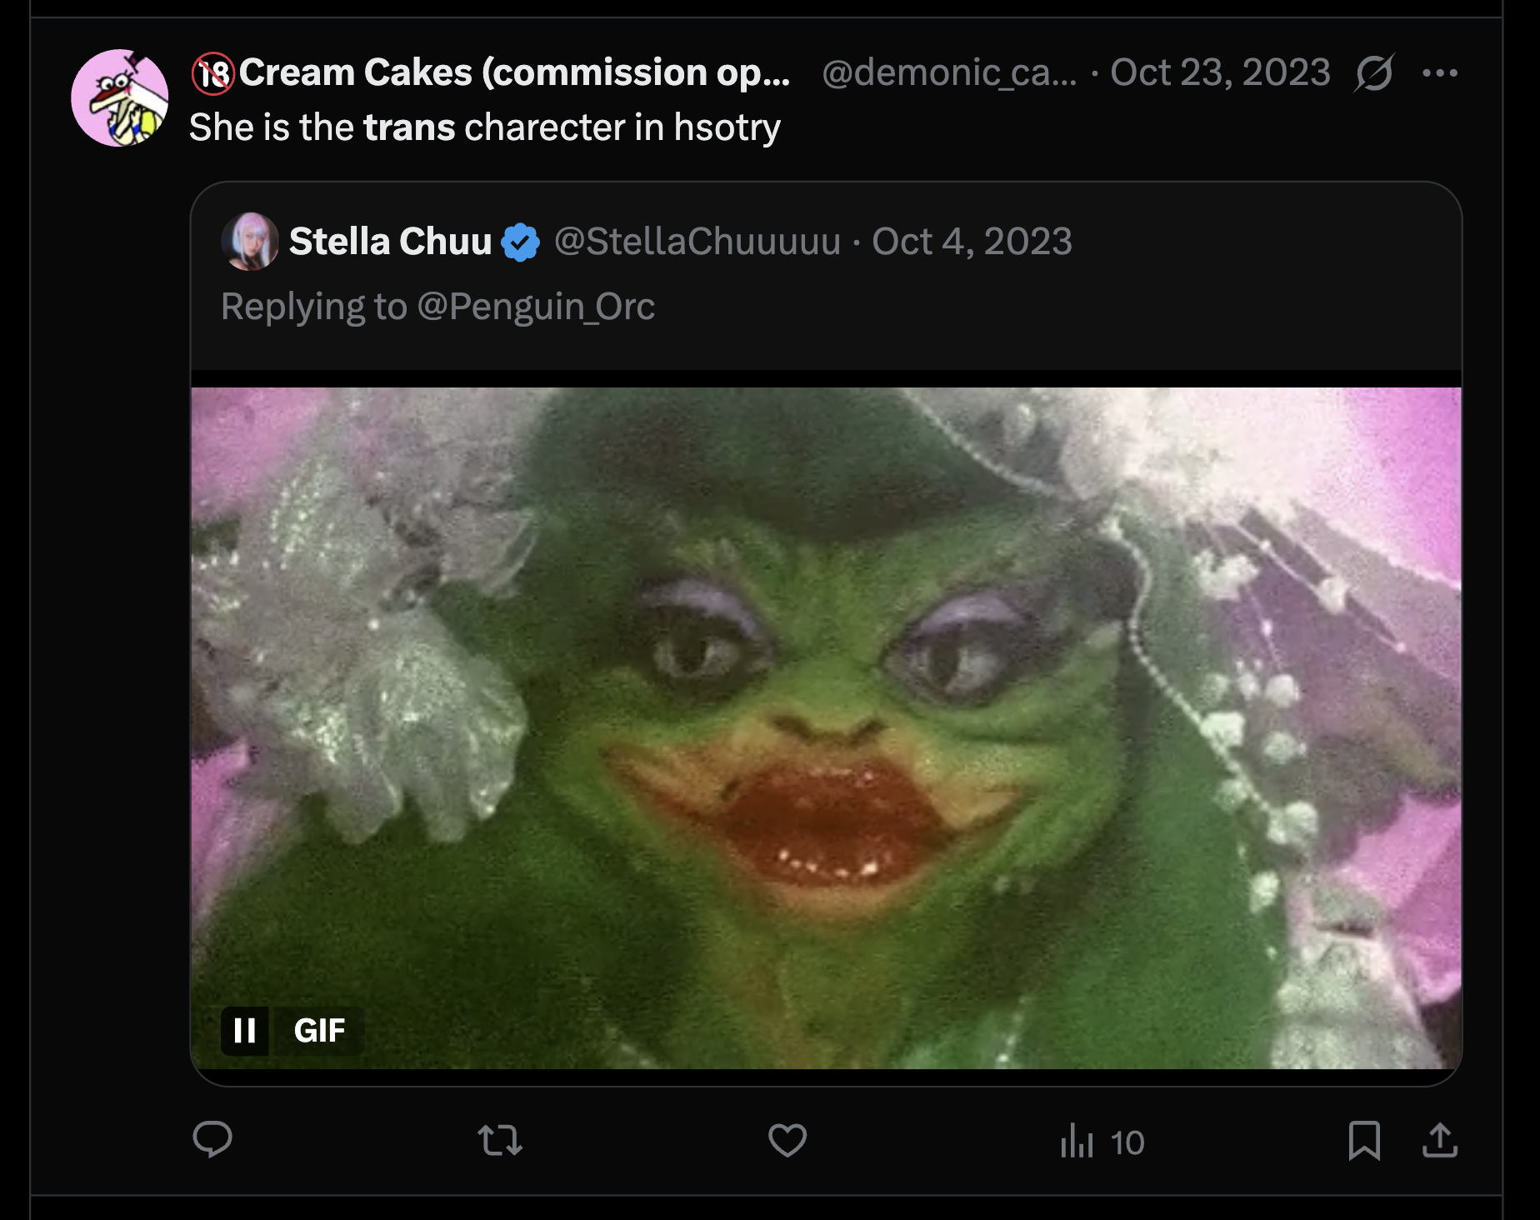Open Cream Cakes profile avatar
Viewport: 1540px width, 1220px height.
(x=120, y=97)
